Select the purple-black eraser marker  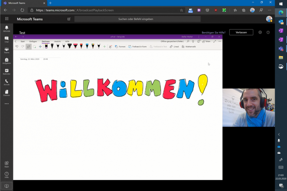click(46, 46)
